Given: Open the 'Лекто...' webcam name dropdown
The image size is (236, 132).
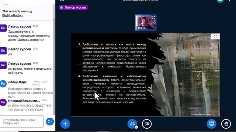Looking at the screenshot, I should (144, 28).
